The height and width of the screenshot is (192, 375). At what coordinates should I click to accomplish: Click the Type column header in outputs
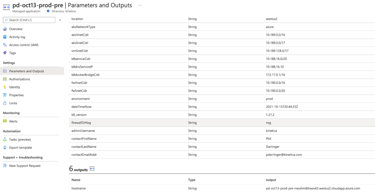pos(192,180)
